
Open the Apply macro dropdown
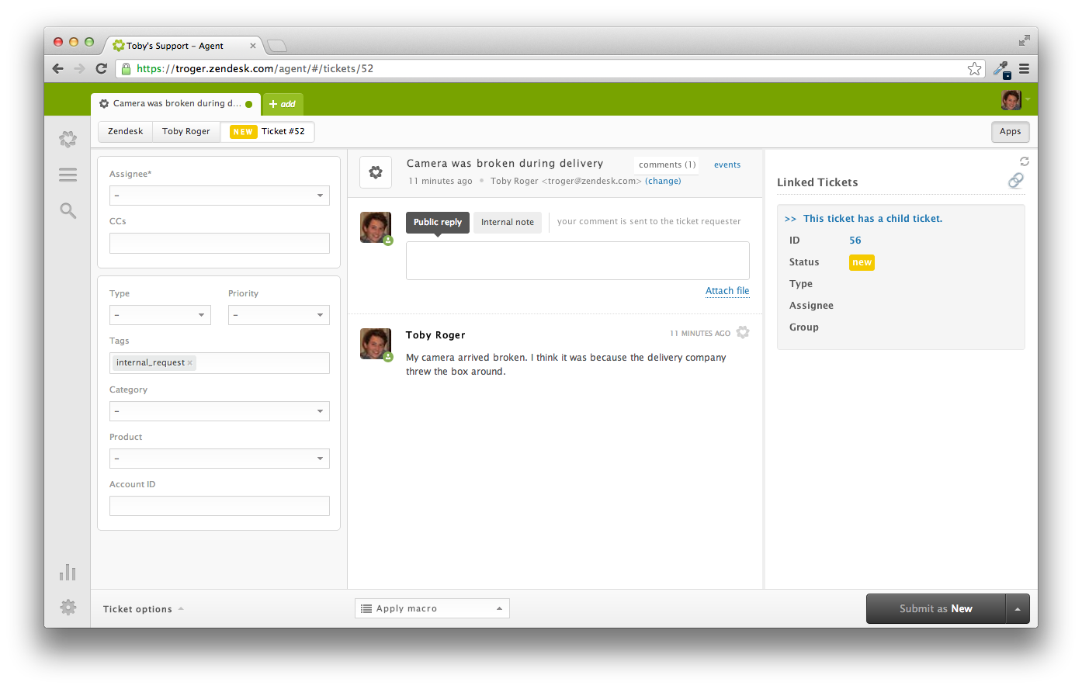click(x=432, y=608)
